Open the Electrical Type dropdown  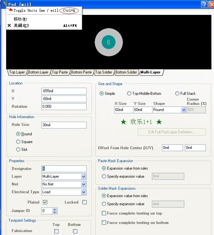(x=83, y=192)
